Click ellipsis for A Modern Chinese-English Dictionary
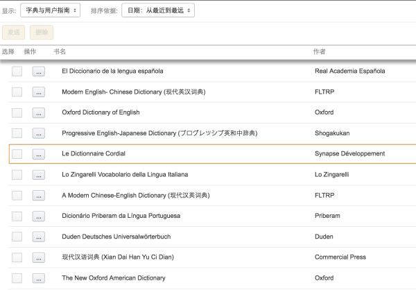416x290 pixels. (x=39, y=196)
